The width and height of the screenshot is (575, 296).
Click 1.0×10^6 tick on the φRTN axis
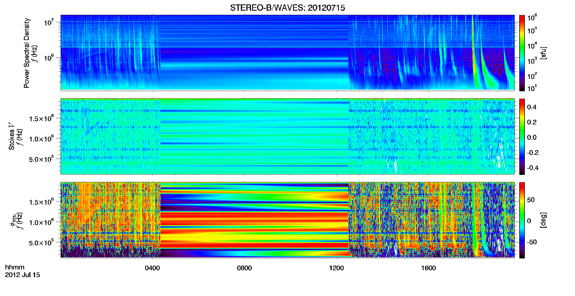pyautogui.click(x=41, y=222)
